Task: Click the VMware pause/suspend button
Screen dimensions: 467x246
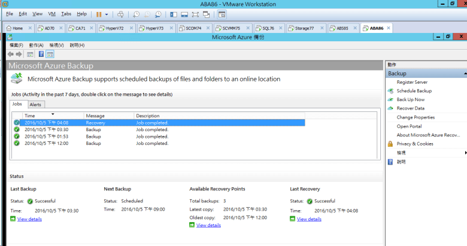Action: [99, 14]
